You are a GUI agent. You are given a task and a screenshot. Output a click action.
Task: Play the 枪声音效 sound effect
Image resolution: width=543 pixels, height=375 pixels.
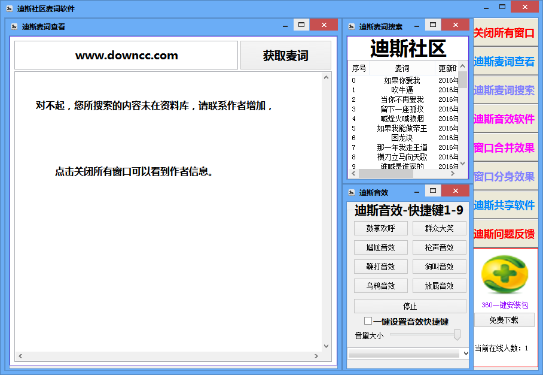438,247
